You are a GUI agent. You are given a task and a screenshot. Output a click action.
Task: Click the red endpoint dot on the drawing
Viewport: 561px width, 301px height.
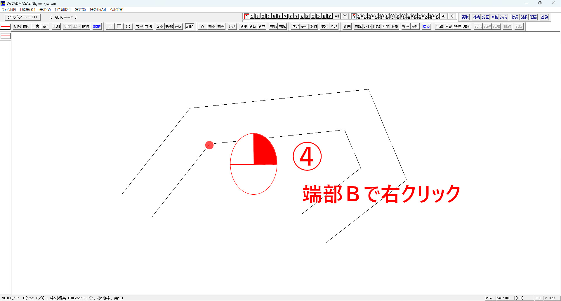click(209, 145)
